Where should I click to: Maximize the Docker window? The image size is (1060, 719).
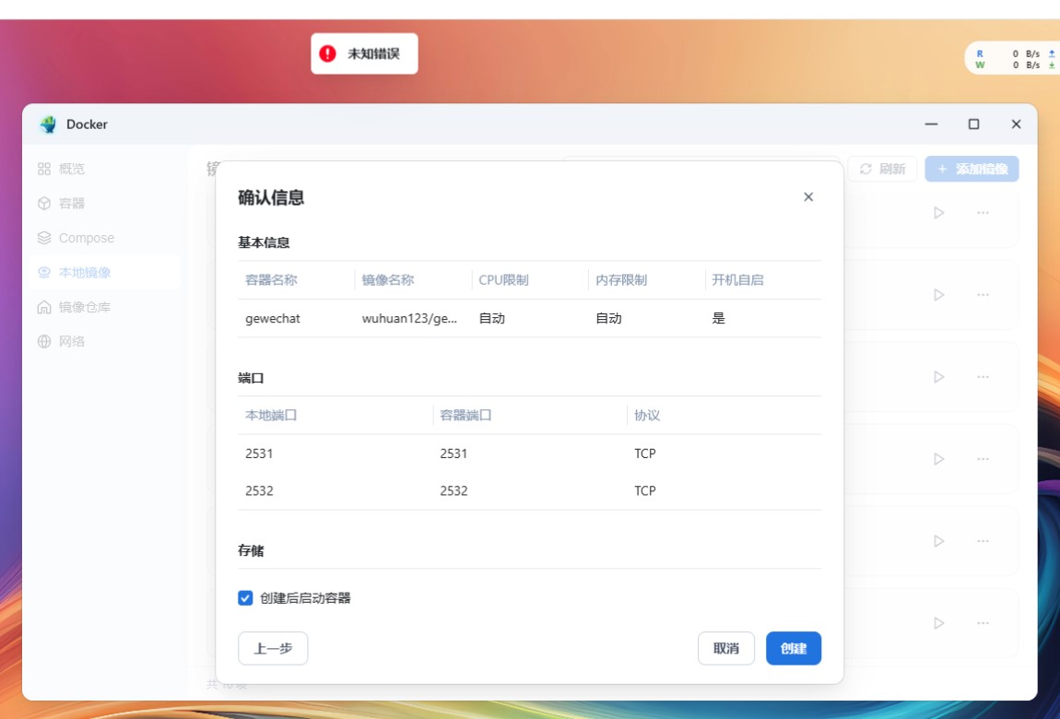(x=973, y=124)
